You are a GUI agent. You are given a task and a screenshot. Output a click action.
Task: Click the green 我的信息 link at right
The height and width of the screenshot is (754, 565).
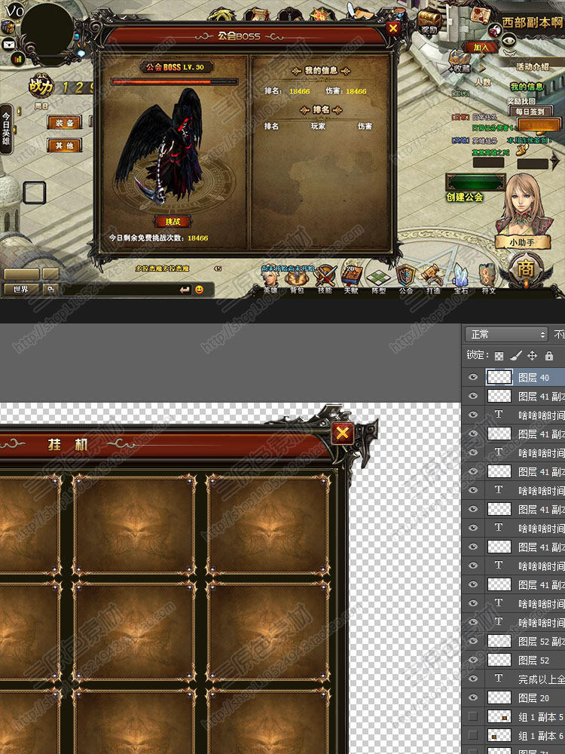[x=527, y=87]
